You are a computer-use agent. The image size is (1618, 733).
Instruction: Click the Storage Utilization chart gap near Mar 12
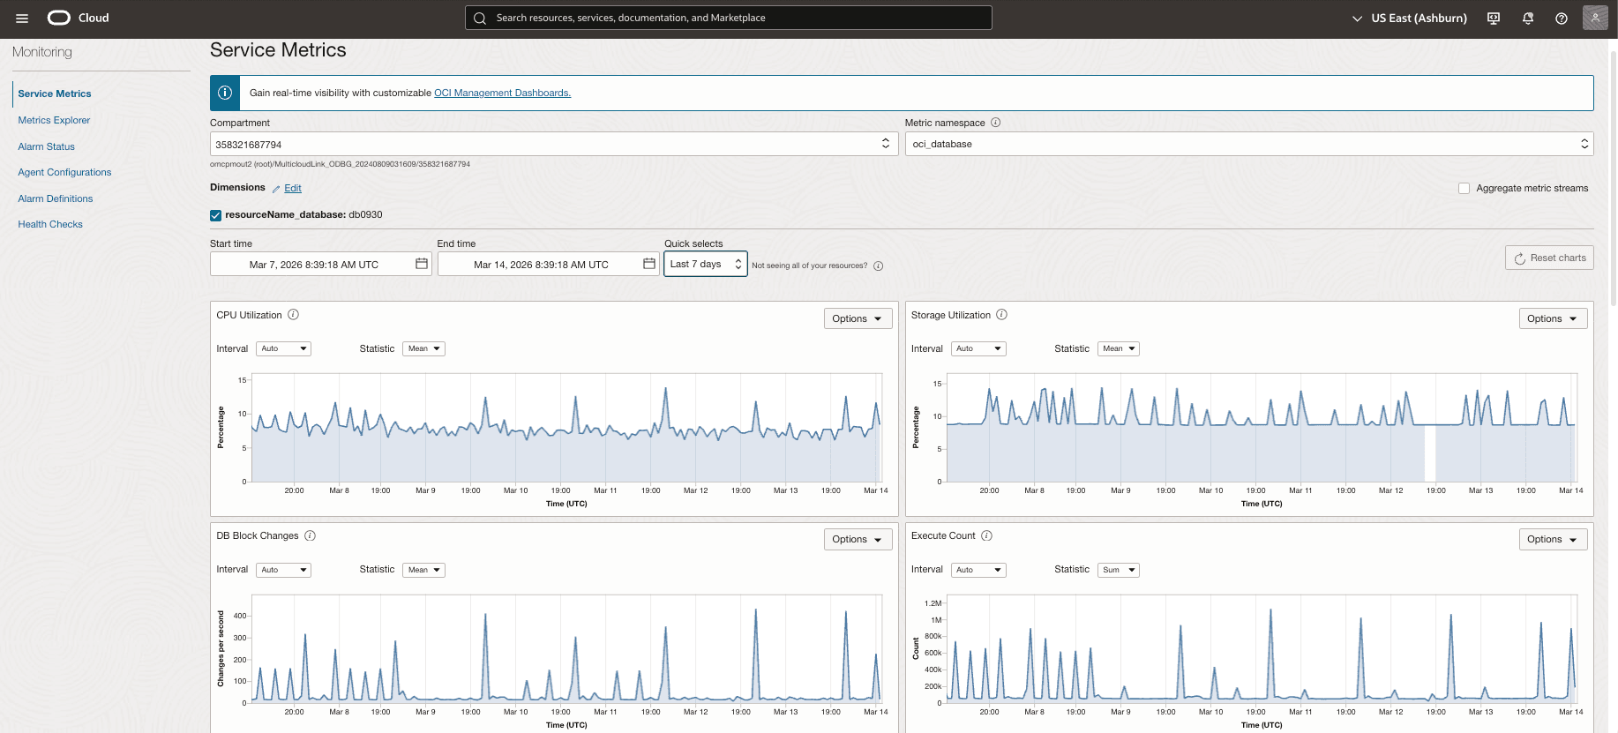pyautogui.click(x=1430, y=453)
